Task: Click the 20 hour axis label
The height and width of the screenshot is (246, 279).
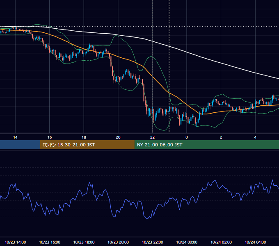Action: pos(118,137)
